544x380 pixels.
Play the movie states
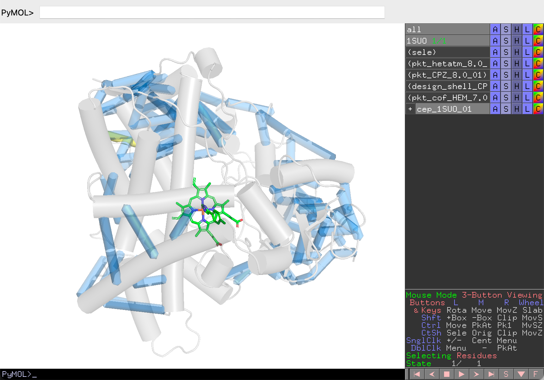pyautogui.click(x=461, y=374)
